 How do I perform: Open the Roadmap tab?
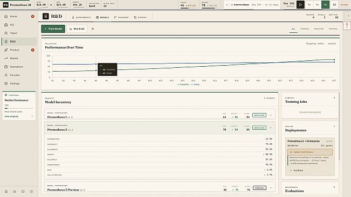[121, 17]
